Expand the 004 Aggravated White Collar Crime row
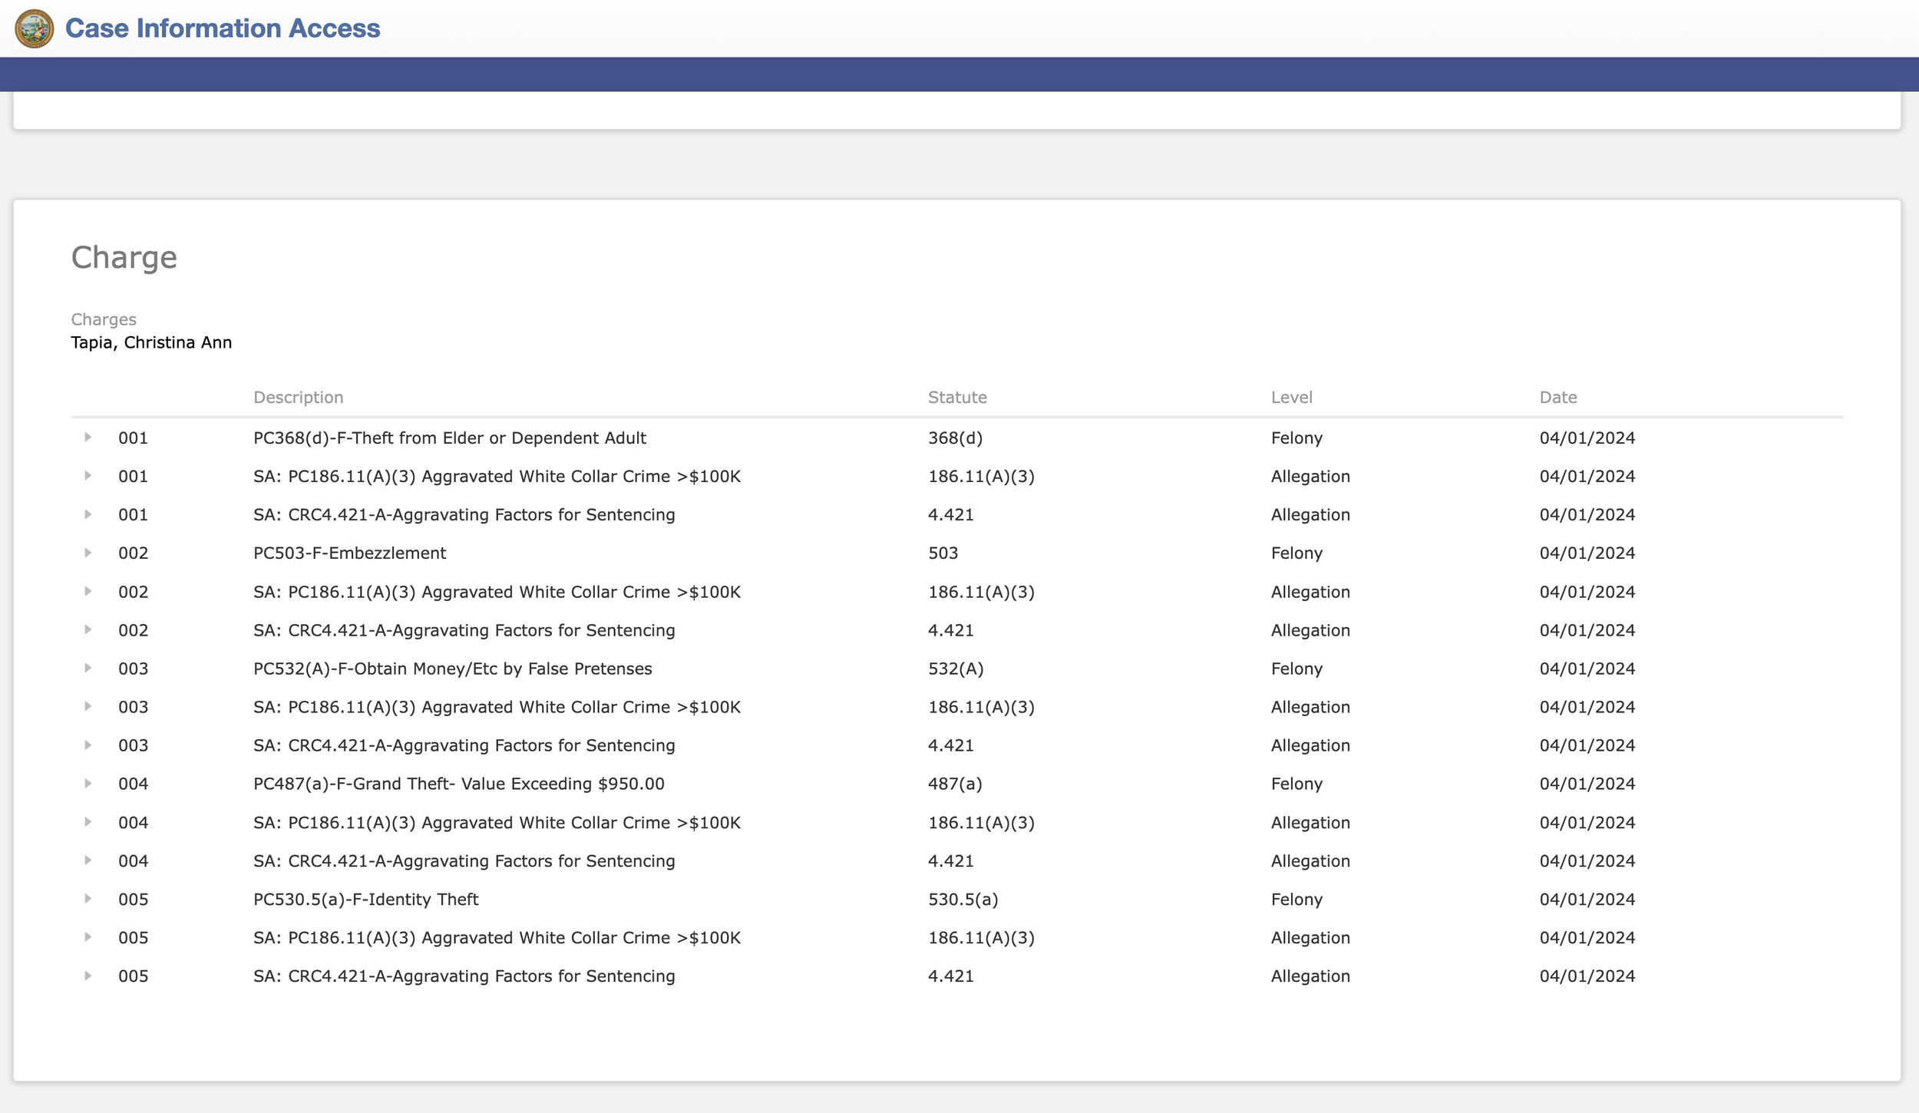1919x1113 pixels. (88, 822)
